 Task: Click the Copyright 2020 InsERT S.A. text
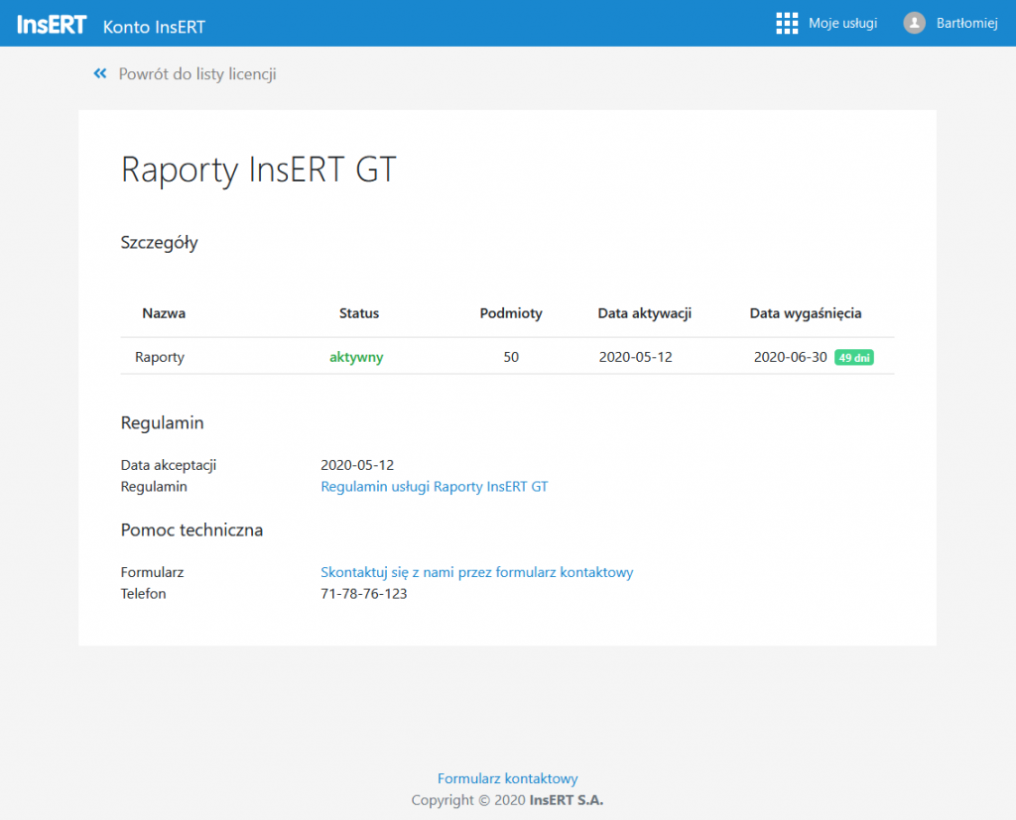click(x=507, y=800)
